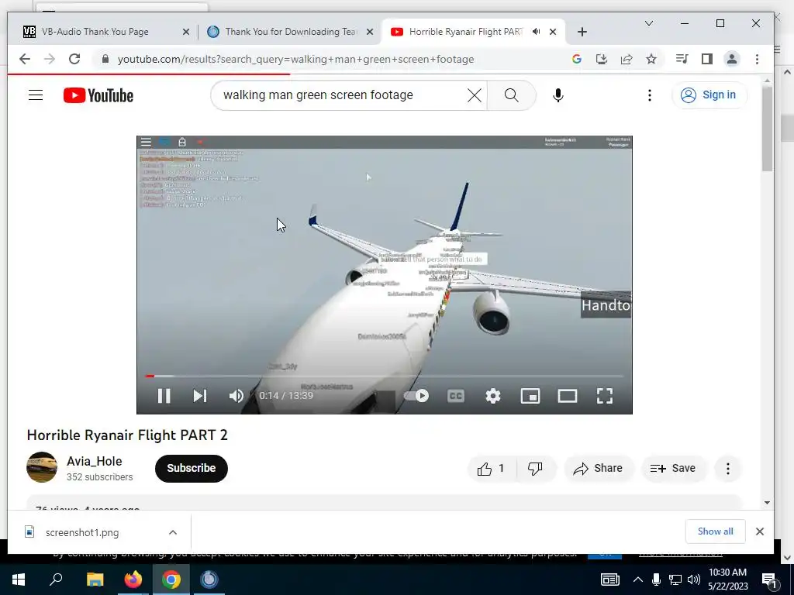Switch to Thank You for Downloading tab

tap(291, 31)
